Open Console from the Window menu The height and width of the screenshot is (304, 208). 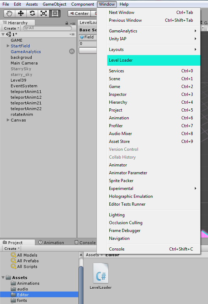pos(154,249)
